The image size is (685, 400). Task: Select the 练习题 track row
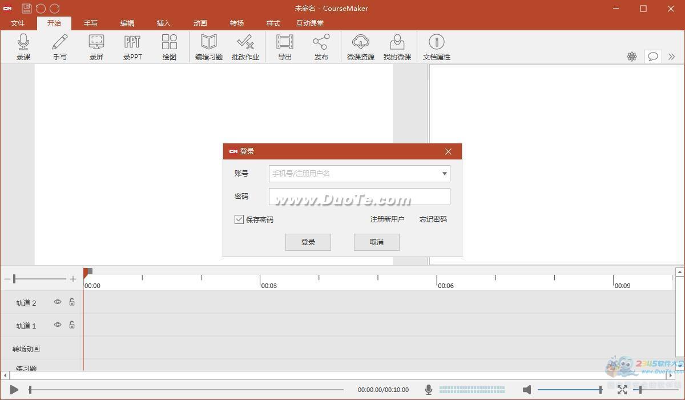pos(26,368)
